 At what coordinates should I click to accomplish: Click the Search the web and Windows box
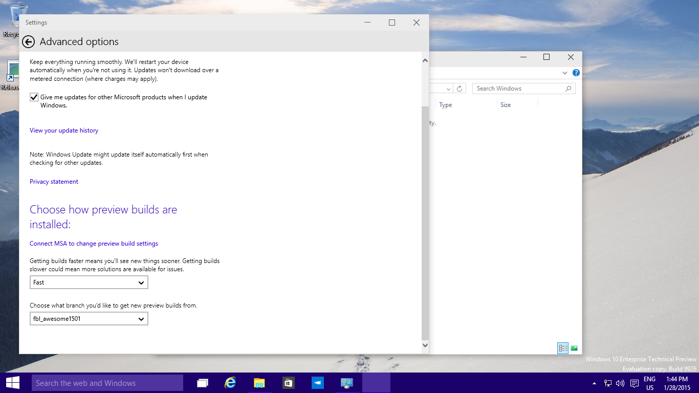point(107,383)
